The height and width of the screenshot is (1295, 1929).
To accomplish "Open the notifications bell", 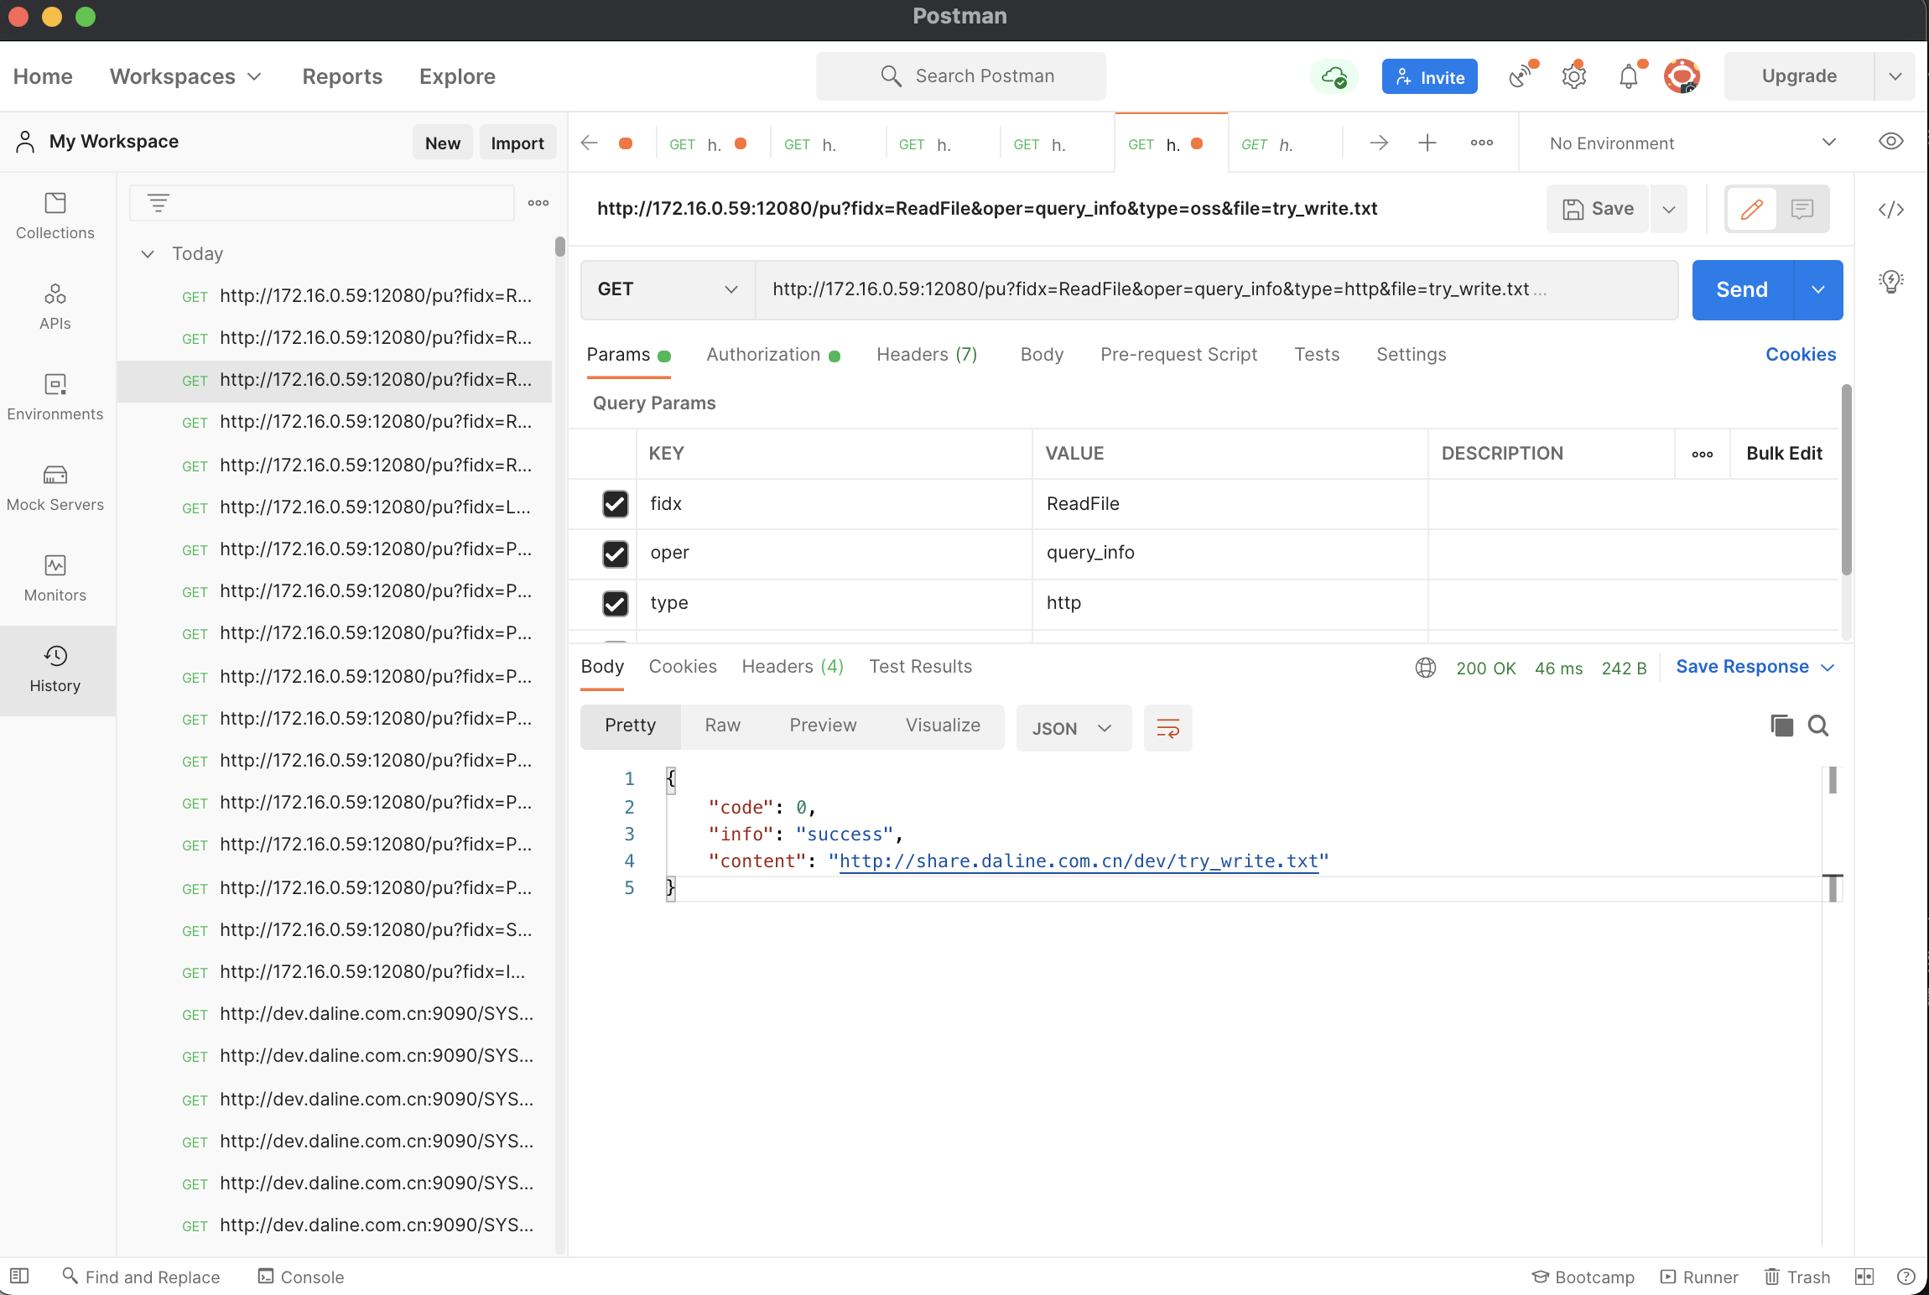I will (x=1629, y=77).
